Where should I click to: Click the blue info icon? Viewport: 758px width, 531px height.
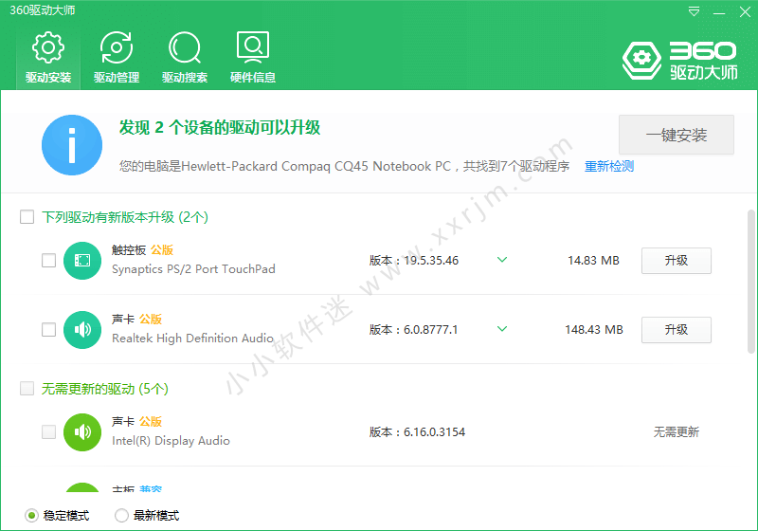pos(72,145)
